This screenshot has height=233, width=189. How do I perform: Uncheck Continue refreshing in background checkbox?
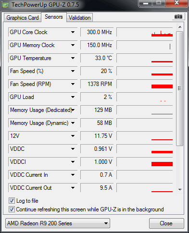12,209
